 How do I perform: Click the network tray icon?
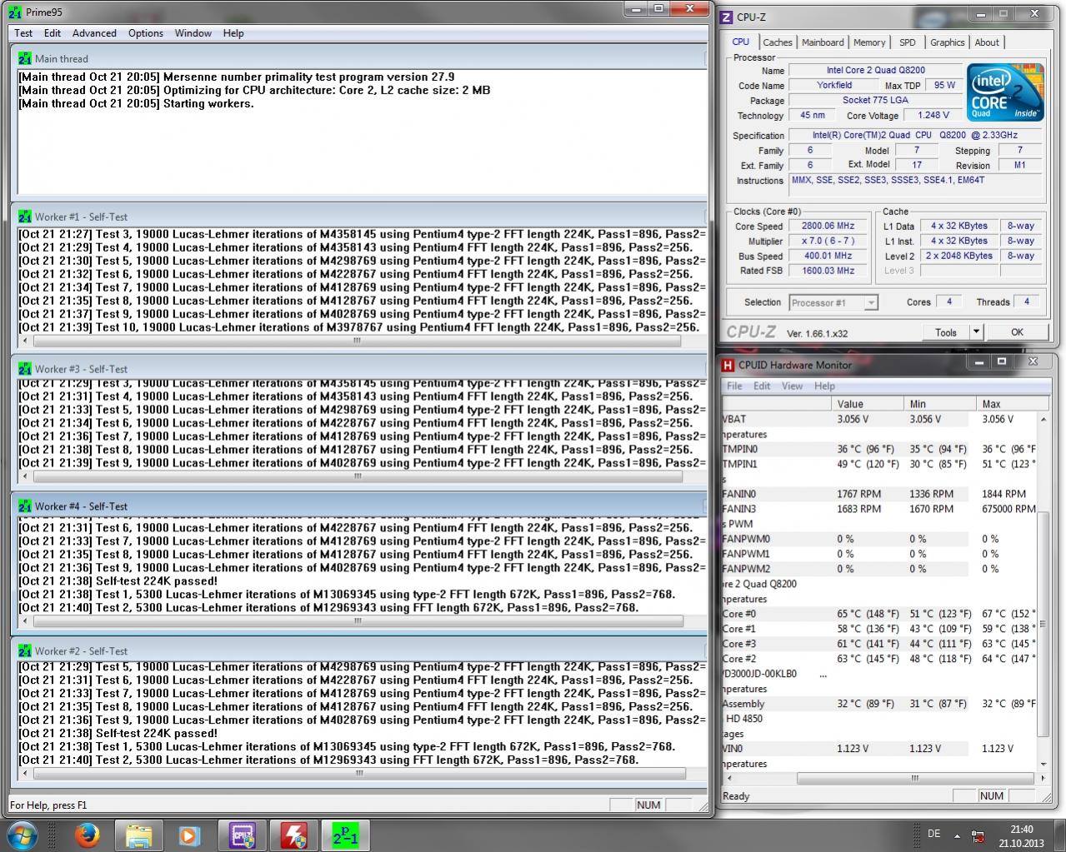coord(978,835)
